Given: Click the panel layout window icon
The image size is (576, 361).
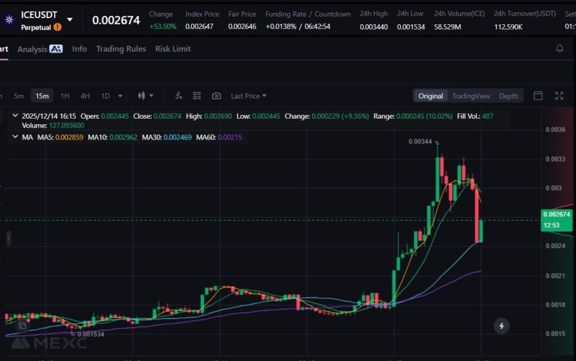Looking at the screenshot, I should (x=538, y=96).
